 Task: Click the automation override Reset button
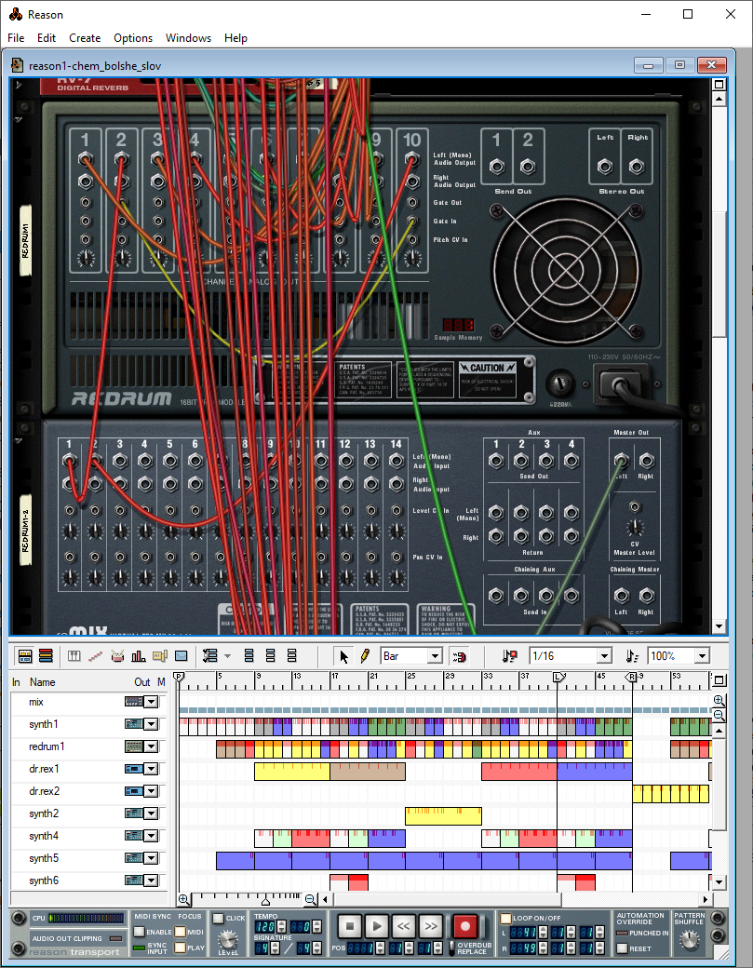tap(622, 948)
